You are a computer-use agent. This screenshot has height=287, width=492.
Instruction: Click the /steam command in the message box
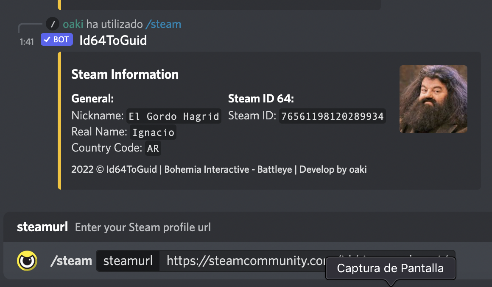(71, 261)
